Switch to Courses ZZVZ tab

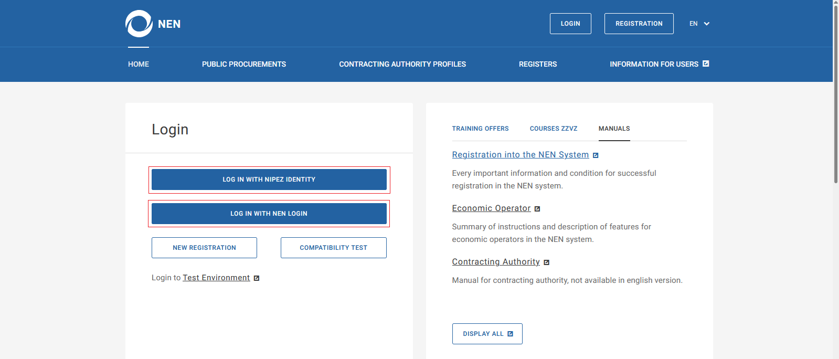click(x=554, y=129)
